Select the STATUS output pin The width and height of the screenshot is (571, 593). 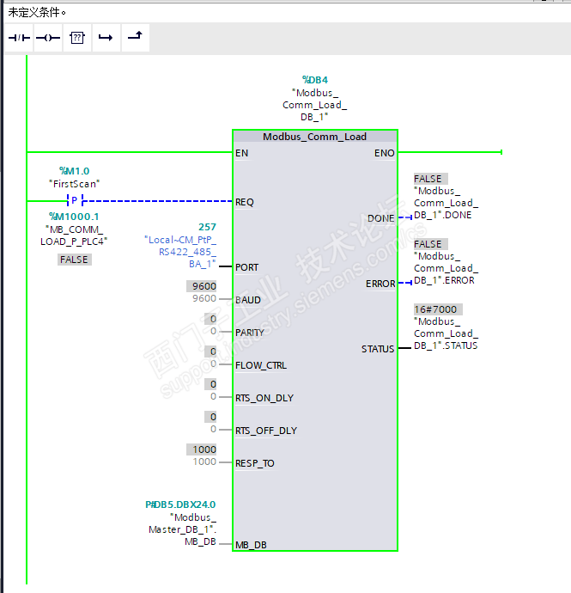point(378,349)
